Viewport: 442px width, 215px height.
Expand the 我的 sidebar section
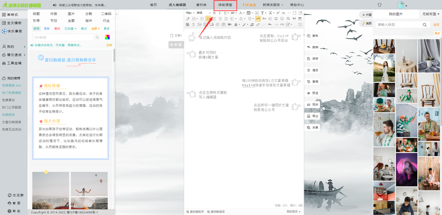[x=14, y=47]
